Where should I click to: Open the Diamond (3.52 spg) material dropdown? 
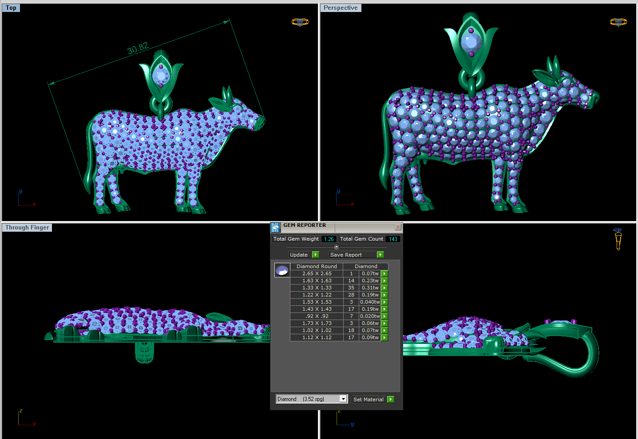pos(343,399)
